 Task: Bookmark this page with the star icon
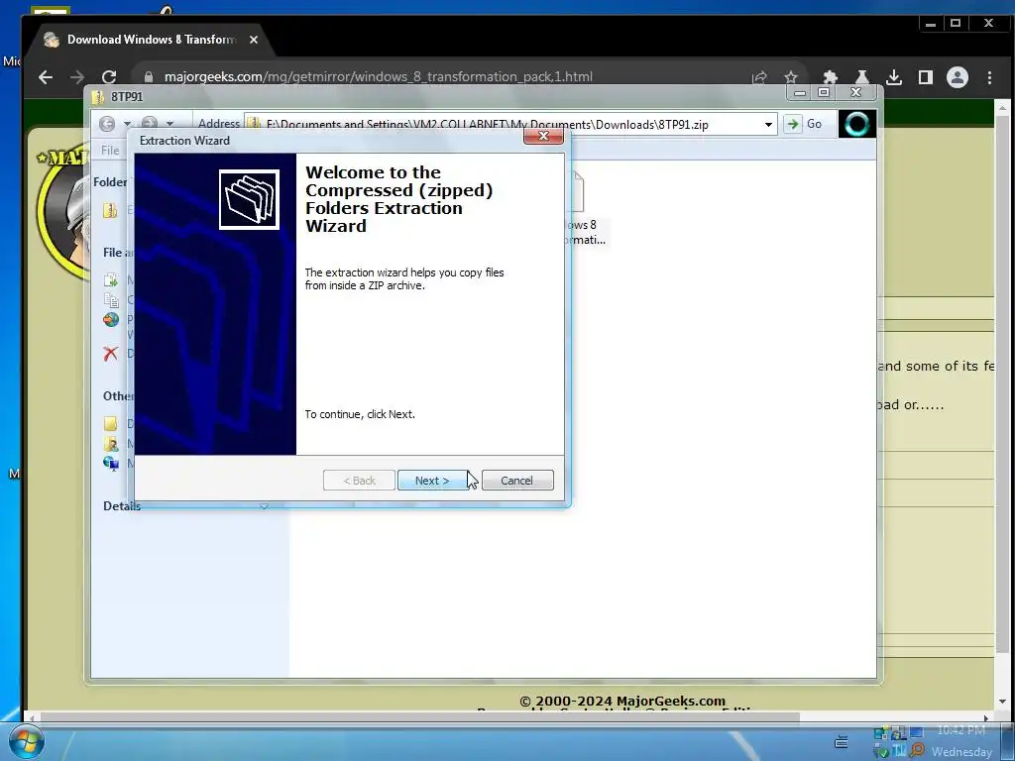[791, 77]
